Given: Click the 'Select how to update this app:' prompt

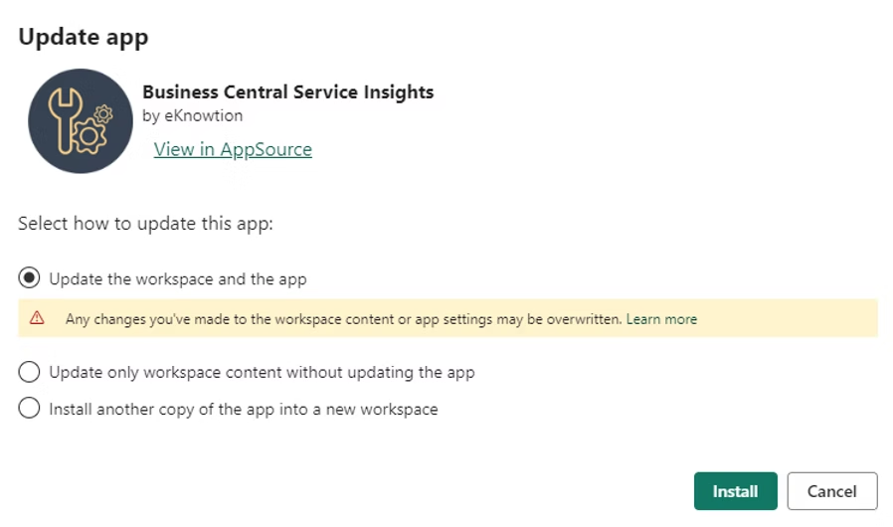Looking at the screenshot, I should [x=145, y=224].
